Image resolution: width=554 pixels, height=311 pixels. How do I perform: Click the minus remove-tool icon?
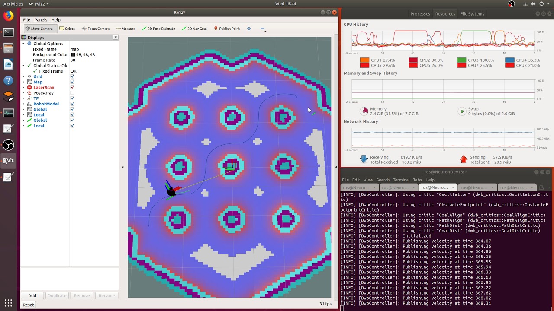coord(262,29)
